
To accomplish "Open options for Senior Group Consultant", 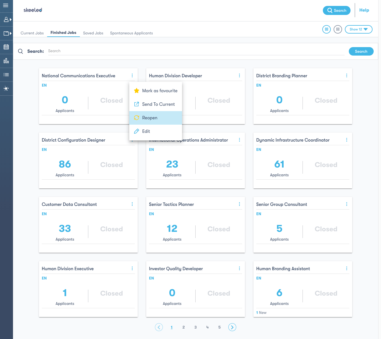I will point(347,204).
